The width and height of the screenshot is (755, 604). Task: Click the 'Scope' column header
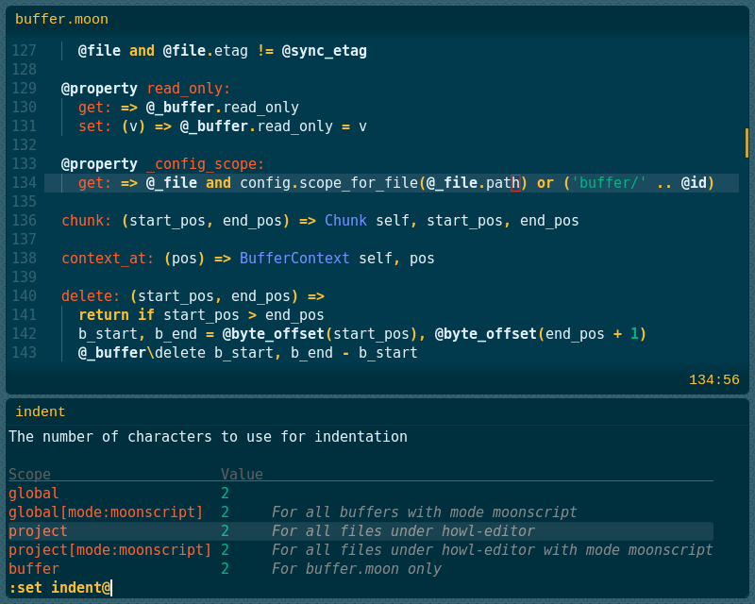[x=30, y=474]
